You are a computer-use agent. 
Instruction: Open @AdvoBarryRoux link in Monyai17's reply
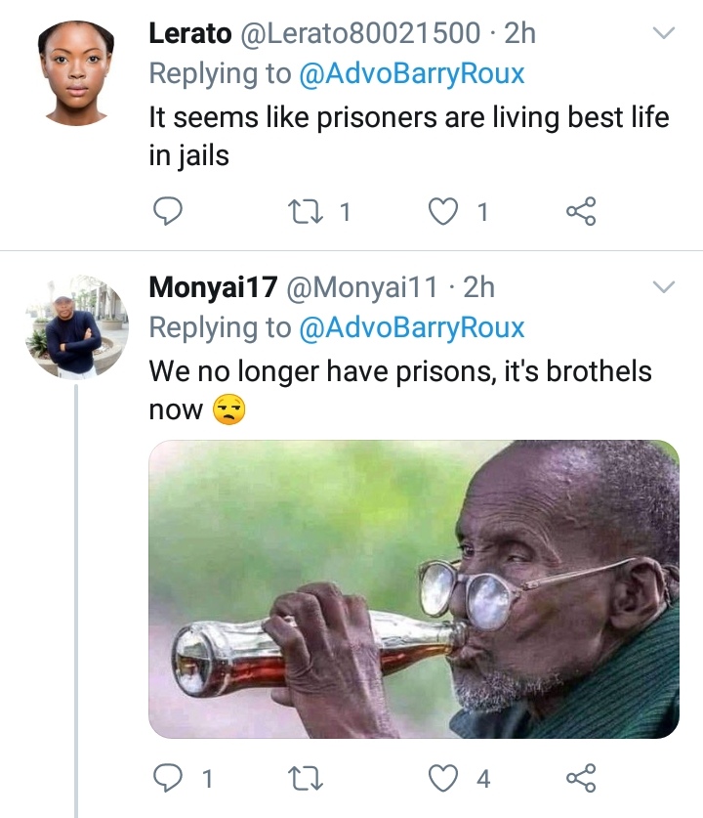click(411, 327)
